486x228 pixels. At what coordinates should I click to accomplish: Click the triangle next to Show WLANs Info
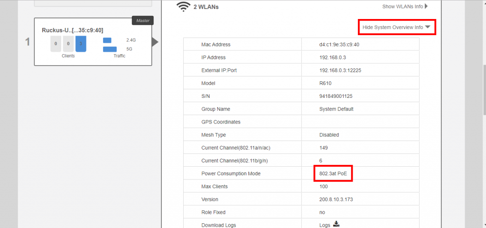click(x=426, y=7)
